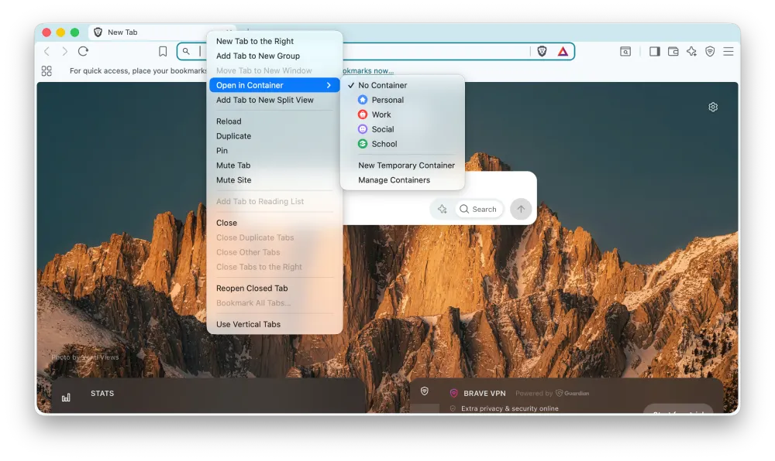Click the Brave Rewards triangle icon
Viewport: 775px width, 461px height.
click(563, 51)
